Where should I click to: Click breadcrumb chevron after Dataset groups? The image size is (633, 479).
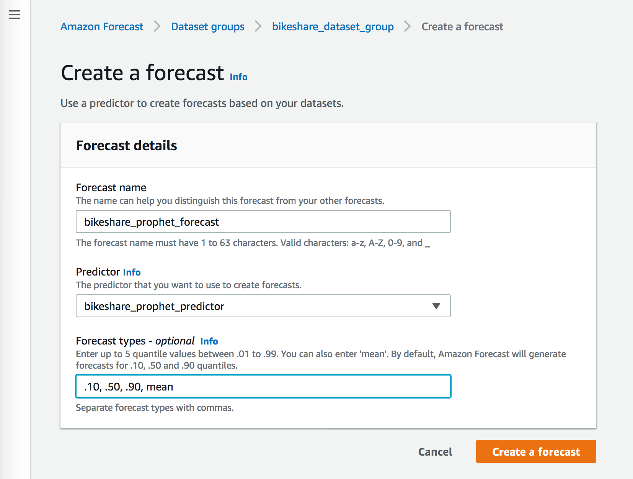click(x=258, y=26)
